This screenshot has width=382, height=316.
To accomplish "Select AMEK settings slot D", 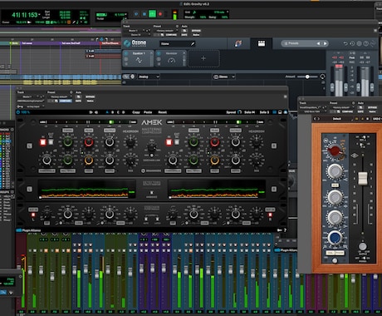I will tap(124, 112).
